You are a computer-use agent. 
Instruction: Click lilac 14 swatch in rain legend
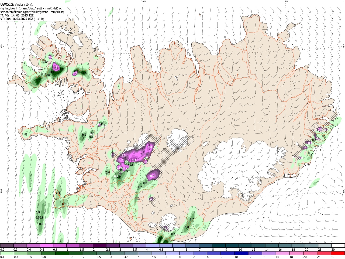269,253
